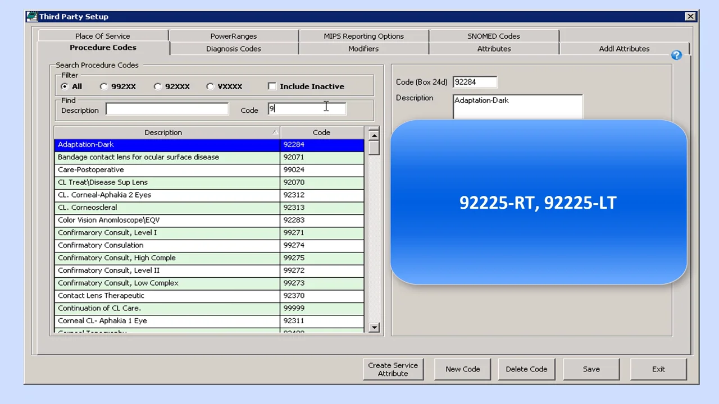Switch to the Diagnosis Codes tab

[x=233, y=49]
